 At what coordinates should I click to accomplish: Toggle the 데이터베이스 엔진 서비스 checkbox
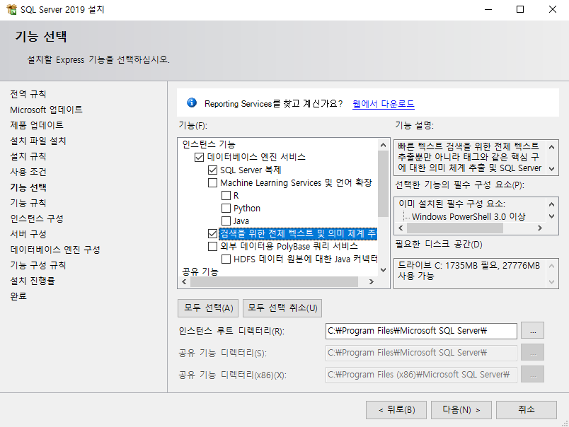(x=200, y=158)
